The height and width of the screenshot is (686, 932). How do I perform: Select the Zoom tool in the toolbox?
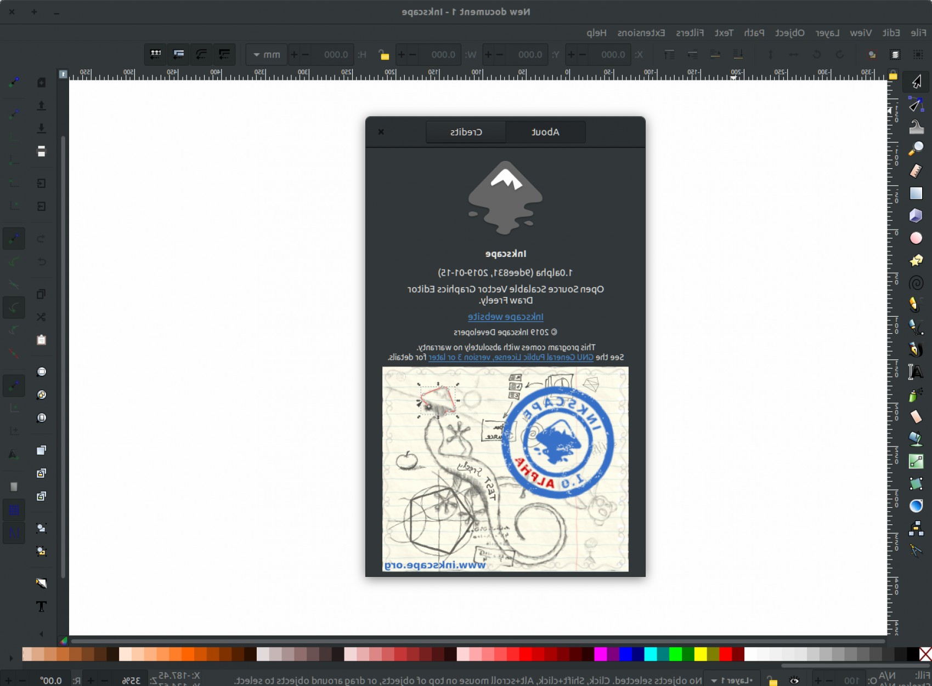(916, 148)
